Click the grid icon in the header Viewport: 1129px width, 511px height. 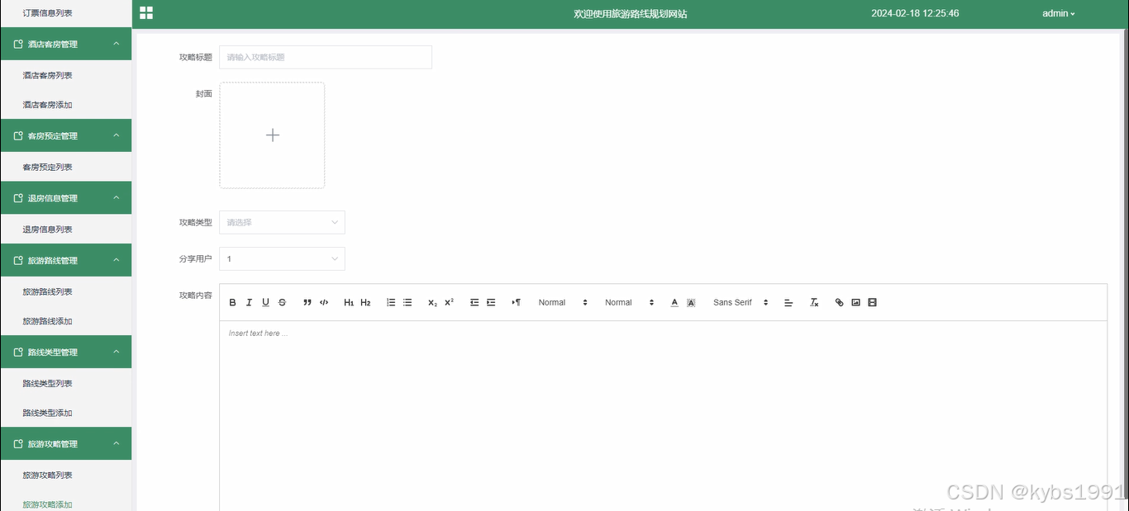146,13
